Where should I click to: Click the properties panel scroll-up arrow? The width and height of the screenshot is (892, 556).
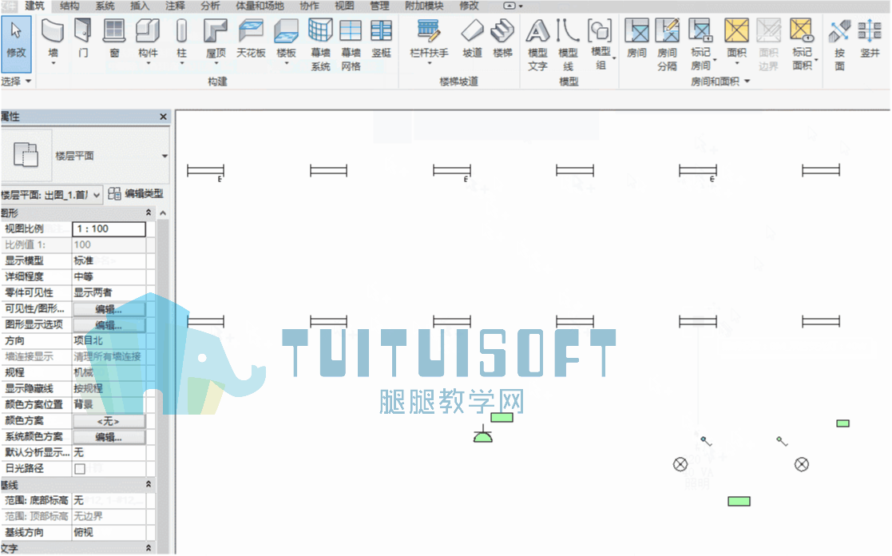pos(163,212)
